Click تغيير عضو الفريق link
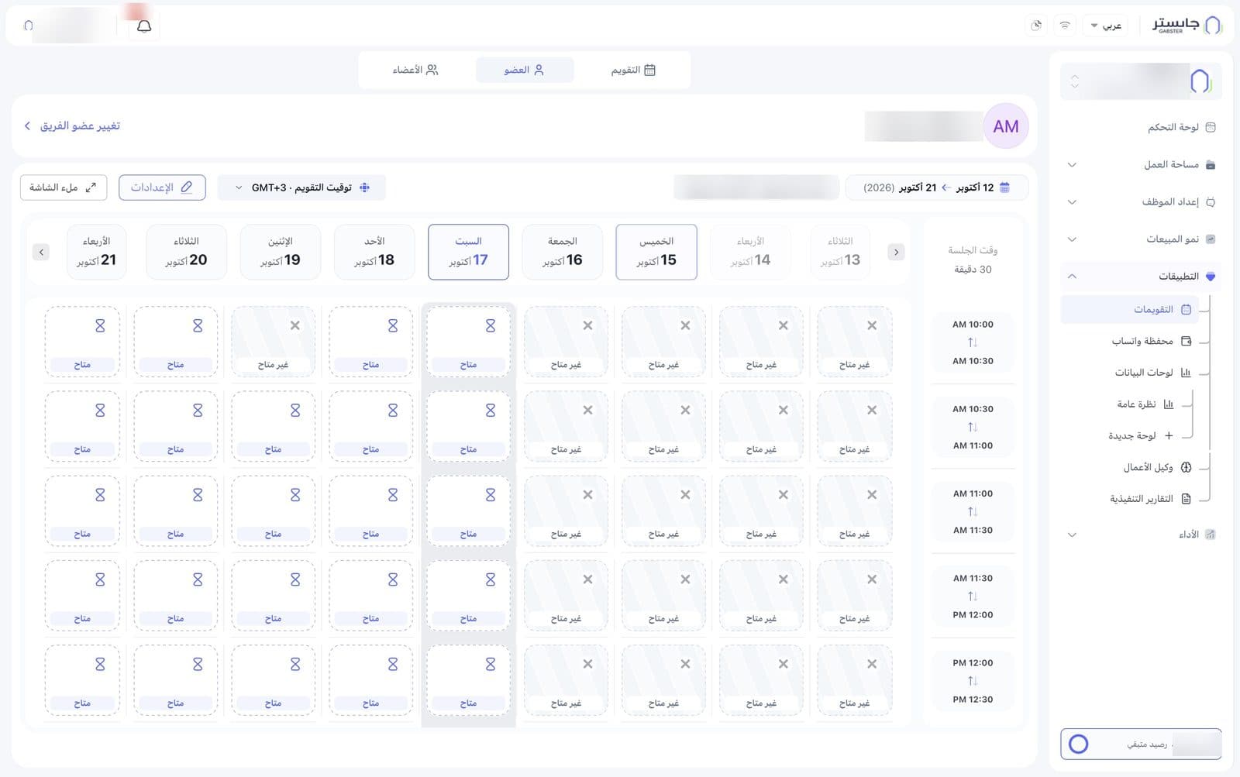This screenshot has height=777, width=1240. point(71,125)
